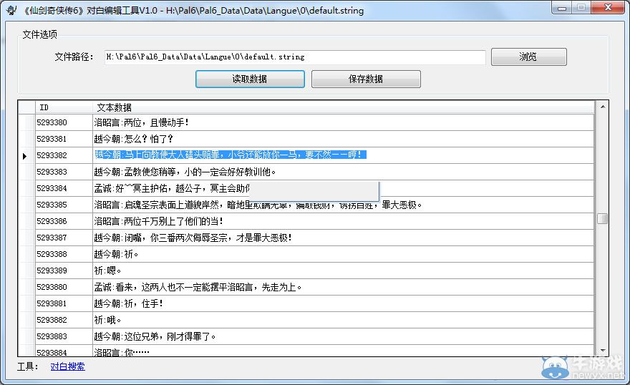The image size is (630, 385).
Task: Select ID cell 5293388
Action: click(x=64, y=254)
